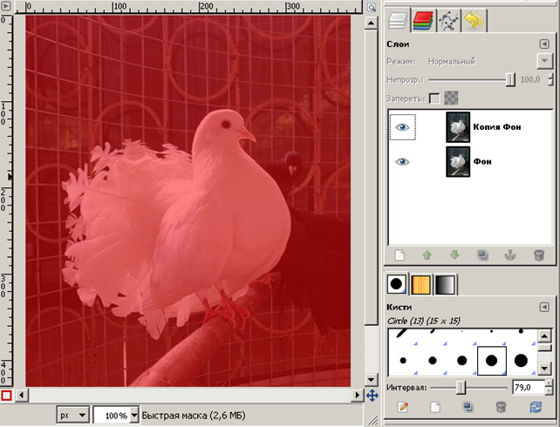Edit the selected brush
This screenshot has width=560, height=427.
pyautogui.click(x=402, y=407)
